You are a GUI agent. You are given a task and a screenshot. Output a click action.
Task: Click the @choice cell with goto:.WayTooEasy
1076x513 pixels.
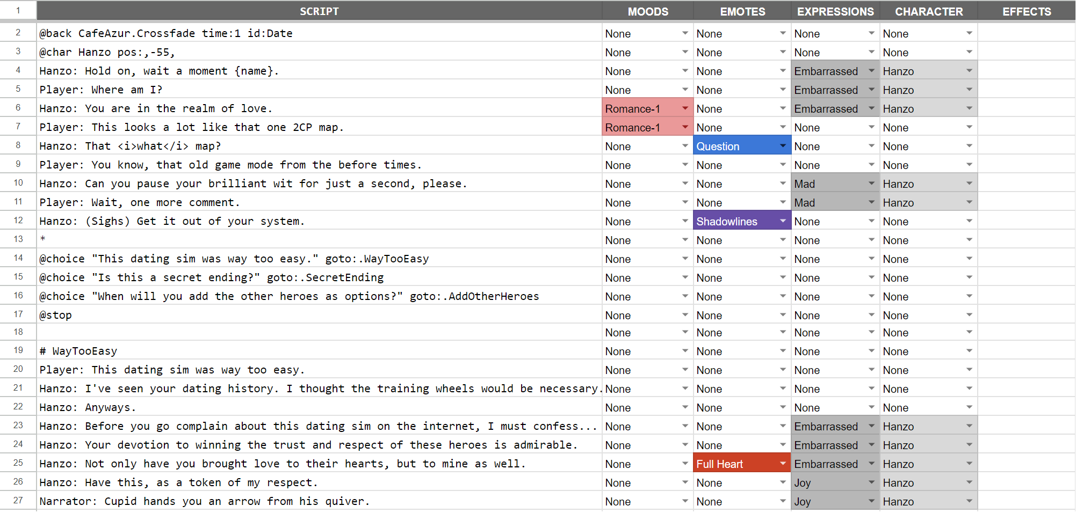[x=319, y=259]
